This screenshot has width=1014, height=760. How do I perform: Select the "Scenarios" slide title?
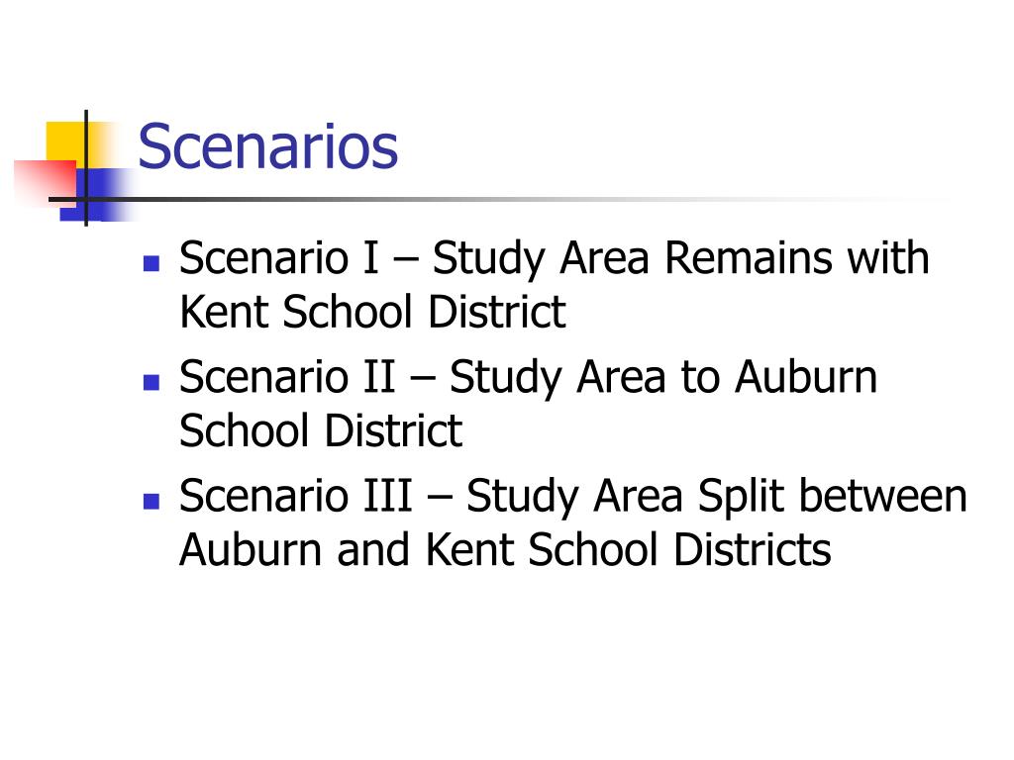tap(267, 146)
